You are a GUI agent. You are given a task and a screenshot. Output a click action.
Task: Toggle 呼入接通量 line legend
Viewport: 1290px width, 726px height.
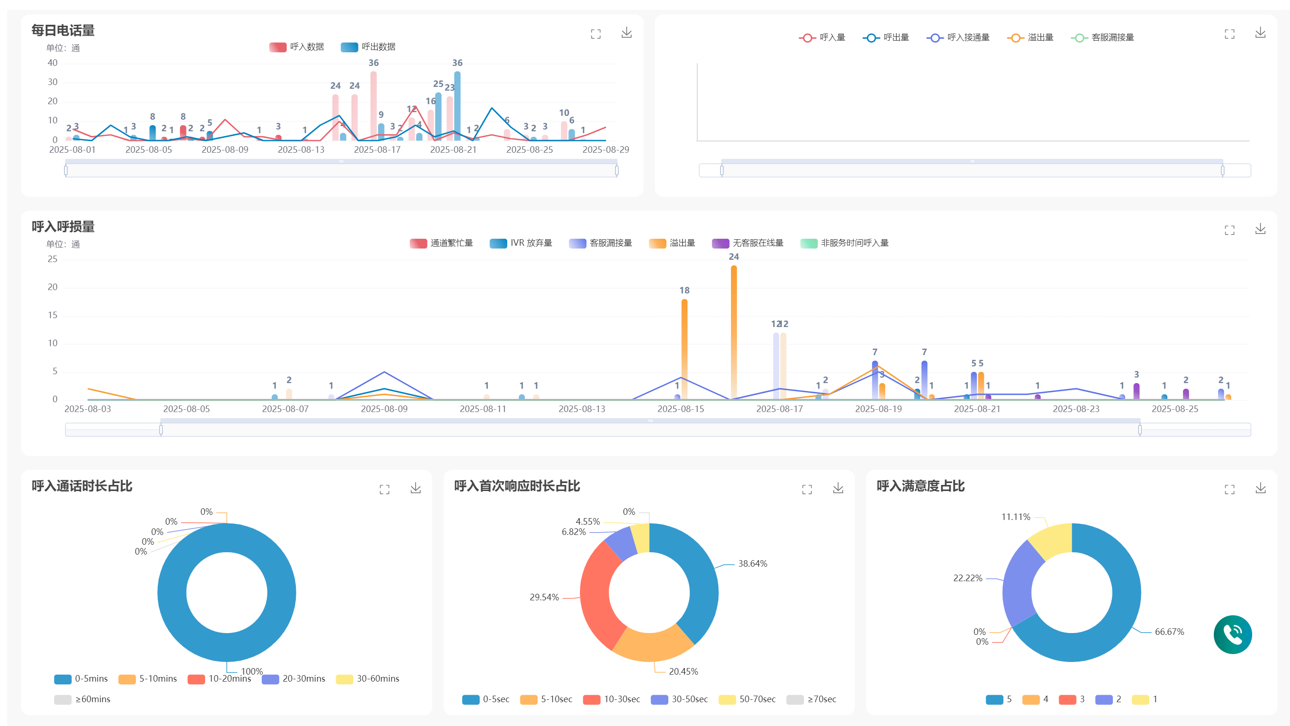(958, 37)
